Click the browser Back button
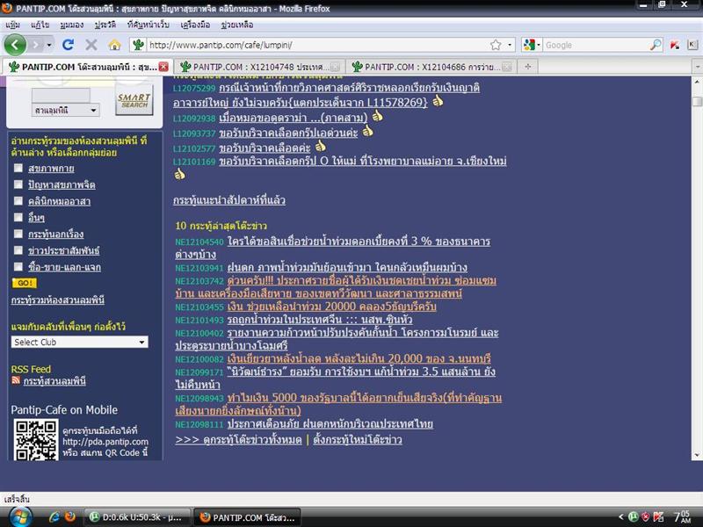Image resolution: width=703 pixels, height=527 pixels. [x=15, y=45]
